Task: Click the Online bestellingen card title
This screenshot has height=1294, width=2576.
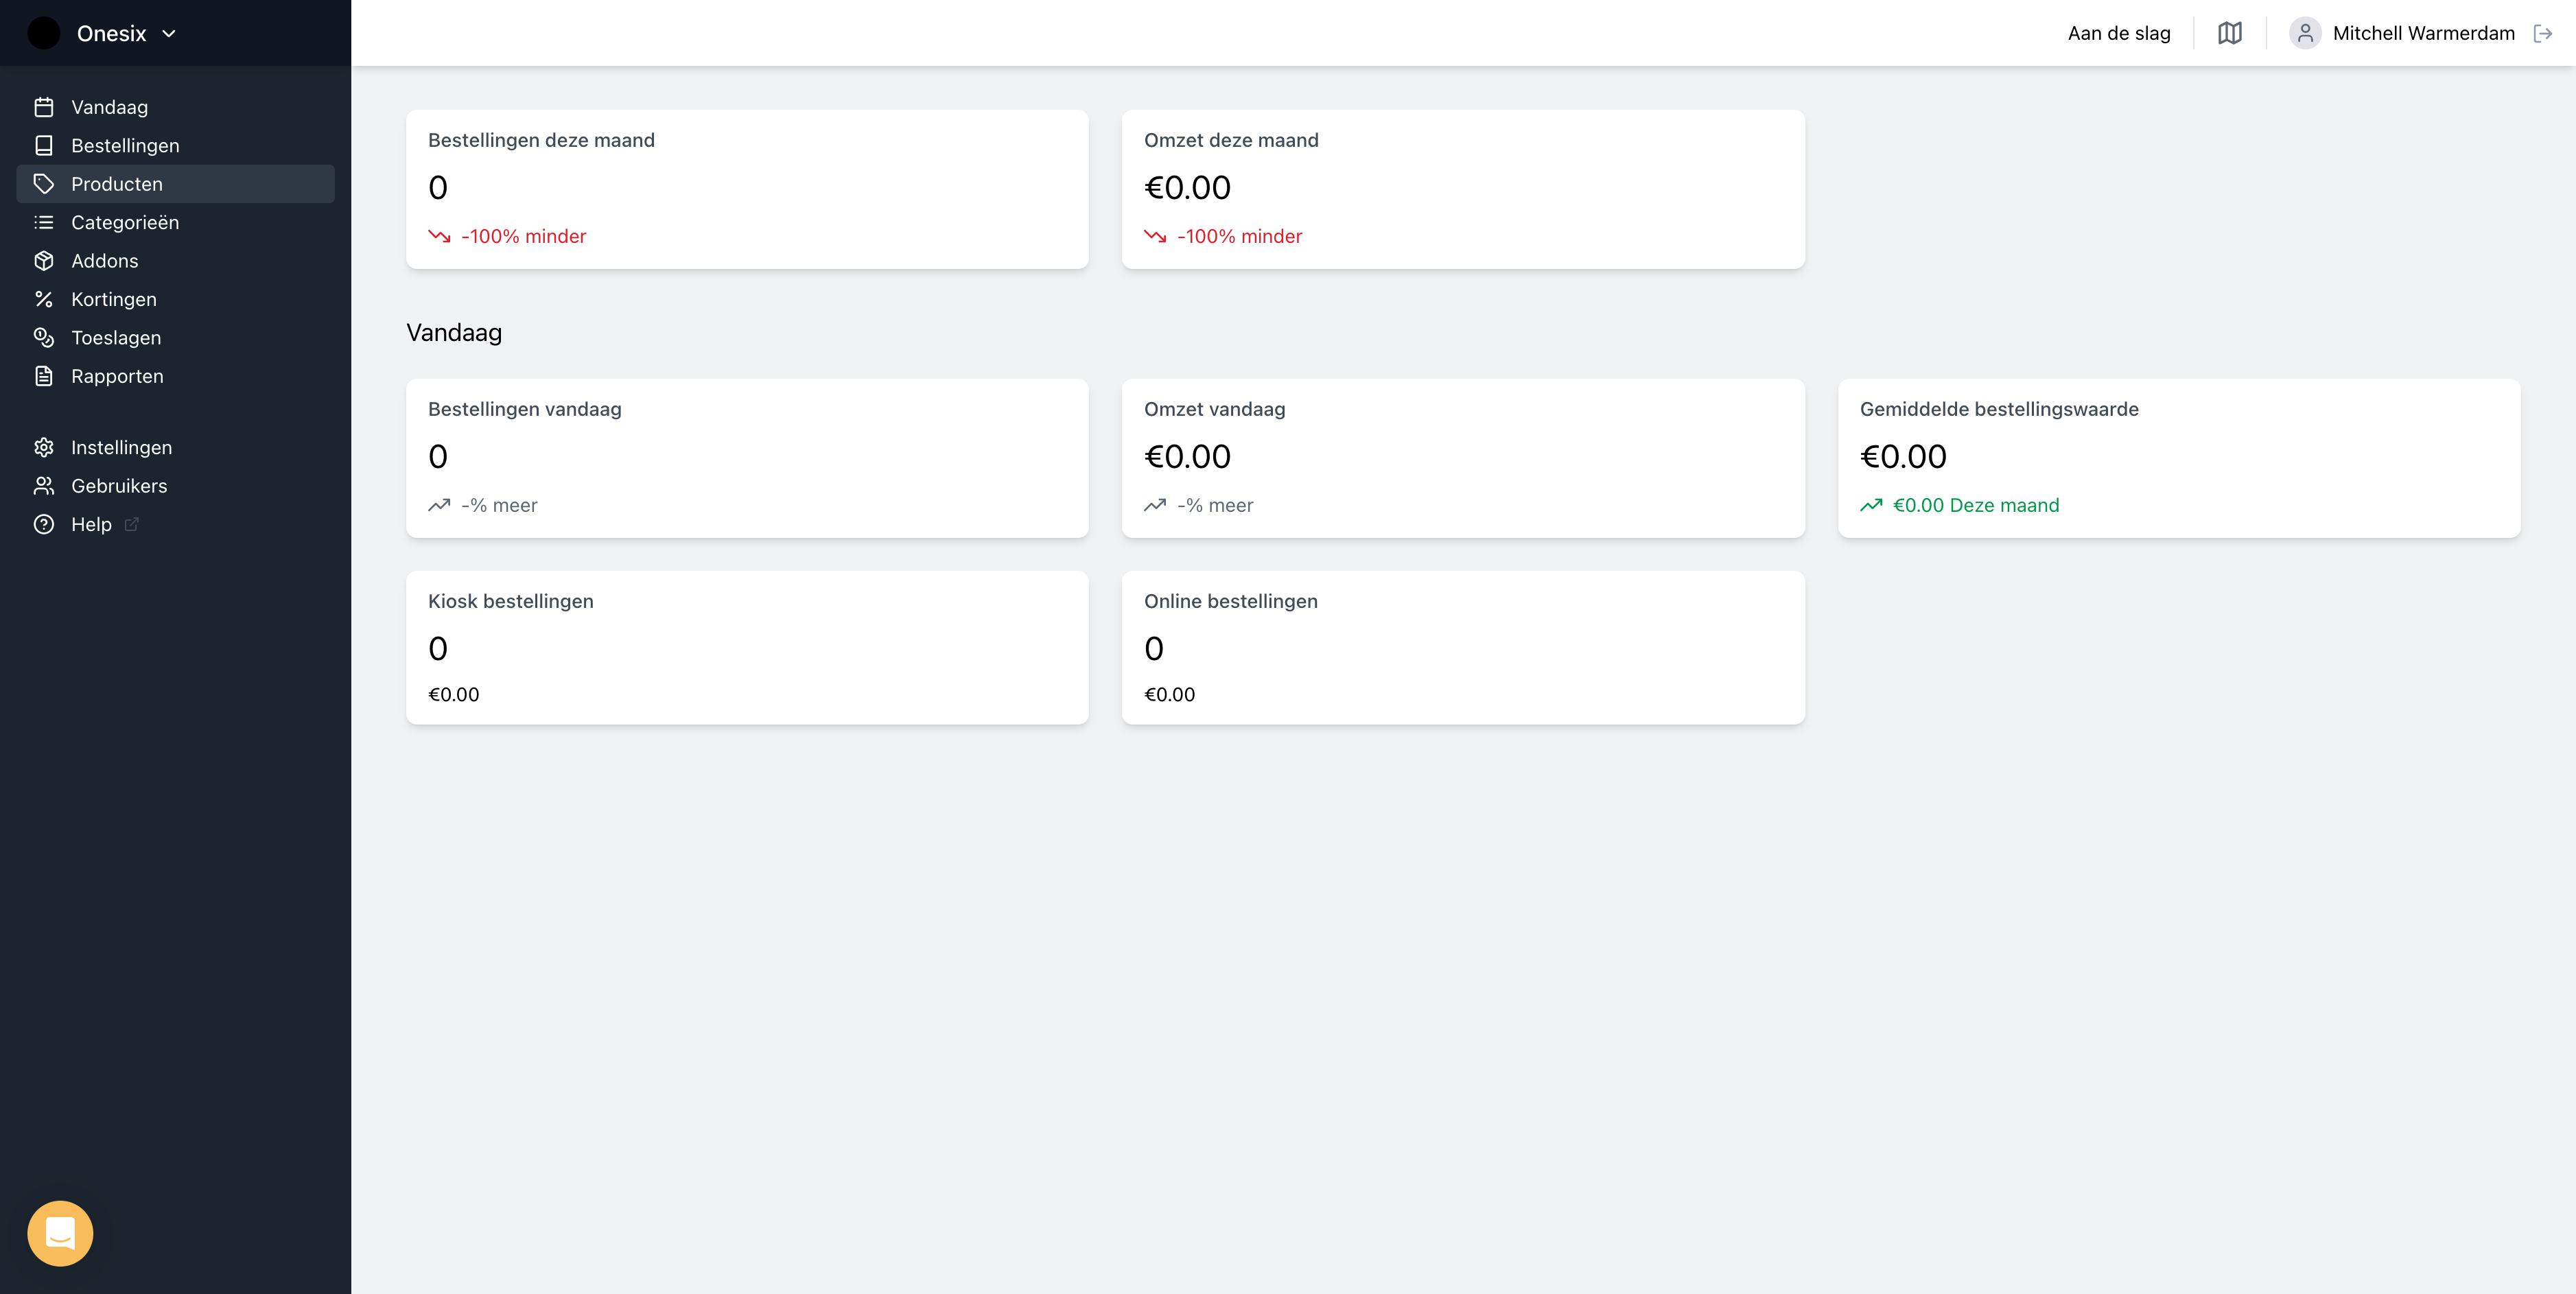Action: (x=1230, y=602)
